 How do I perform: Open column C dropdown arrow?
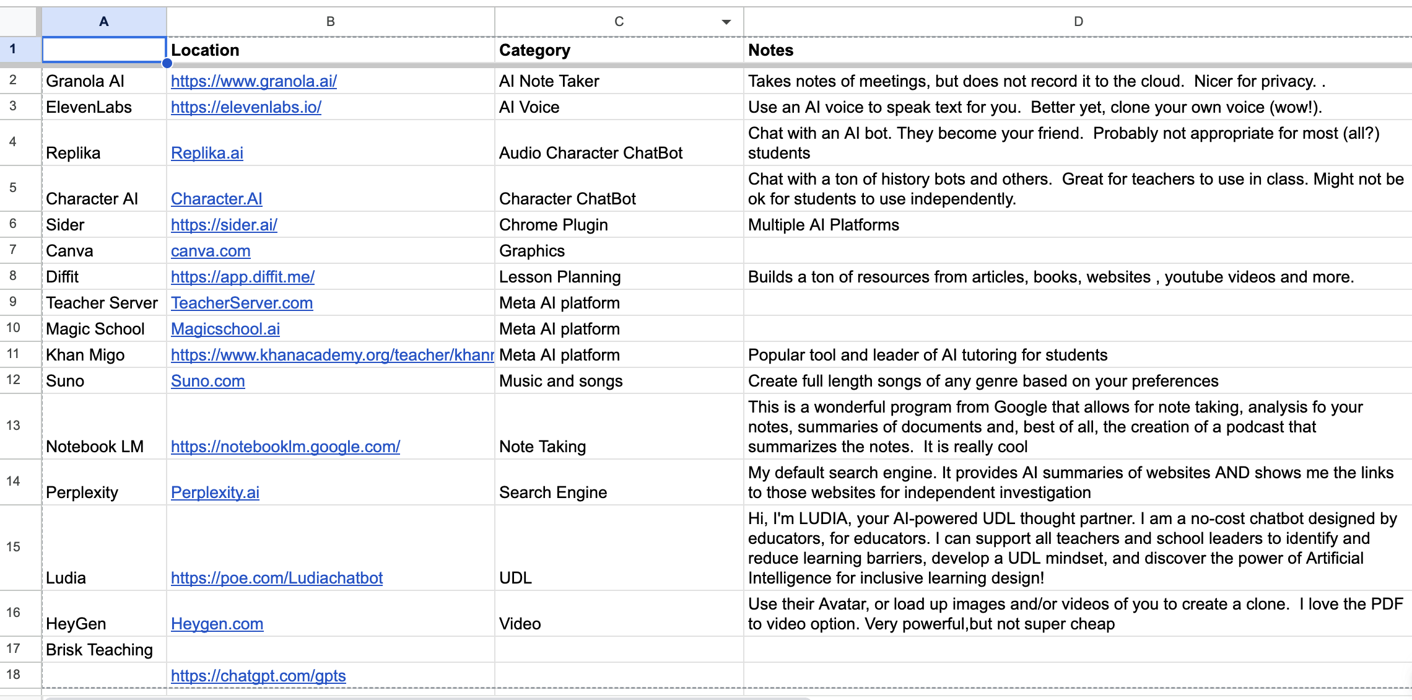(x=726, y=22)
